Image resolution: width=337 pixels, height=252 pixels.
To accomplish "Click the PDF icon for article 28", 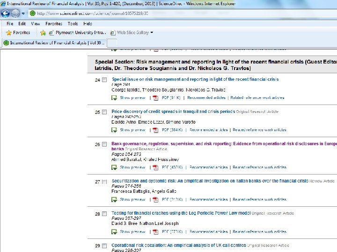I will click(155, 232).
